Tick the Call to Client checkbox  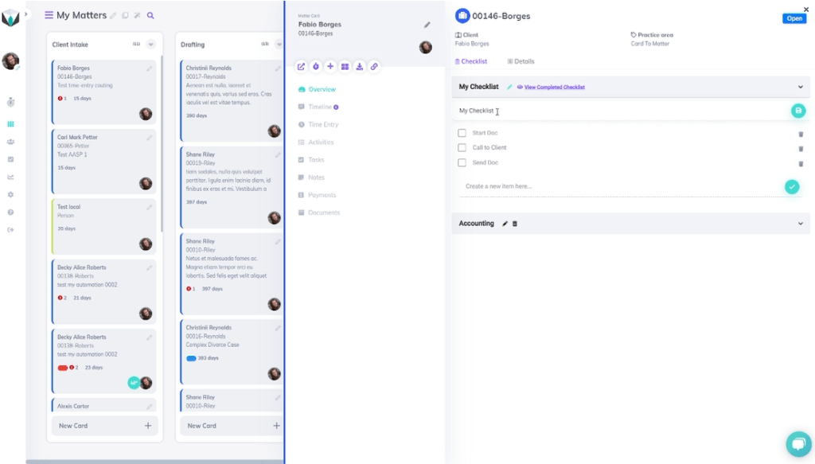[x=462, y=148]
